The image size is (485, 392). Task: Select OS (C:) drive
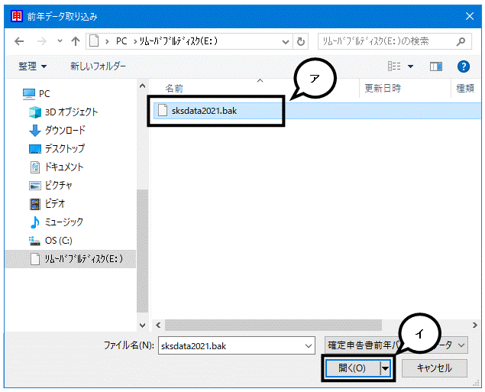point(50,241)
